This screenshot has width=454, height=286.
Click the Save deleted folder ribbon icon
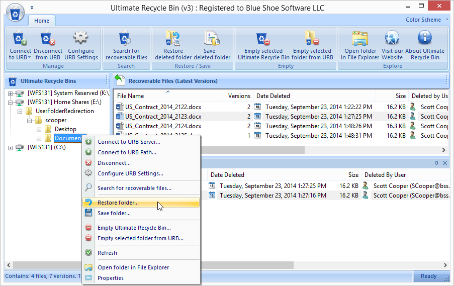[210, 39]
